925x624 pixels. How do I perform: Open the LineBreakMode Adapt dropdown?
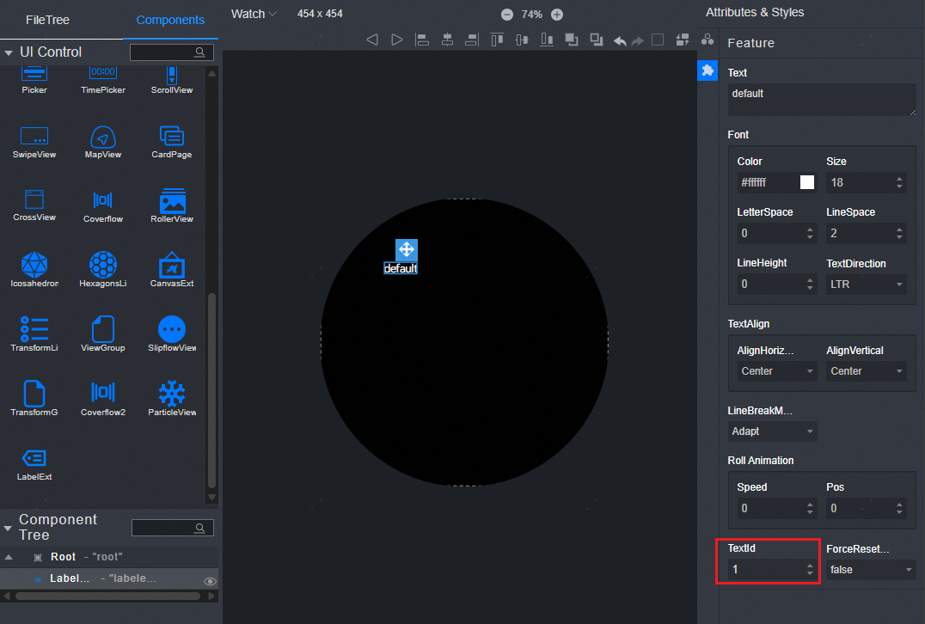click(772, 431)
